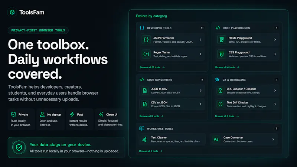Click the Code Playgrounds count badge 4
This screenshot has height=167, width=297.
[x=277, y=28]
